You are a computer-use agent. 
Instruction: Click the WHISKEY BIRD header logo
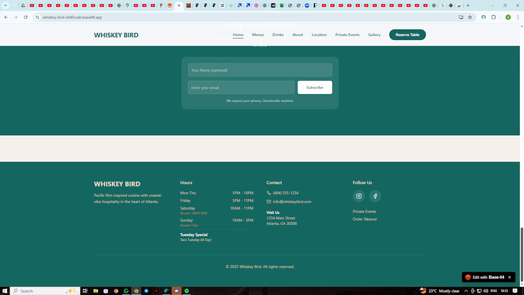[x=116, y=35]
